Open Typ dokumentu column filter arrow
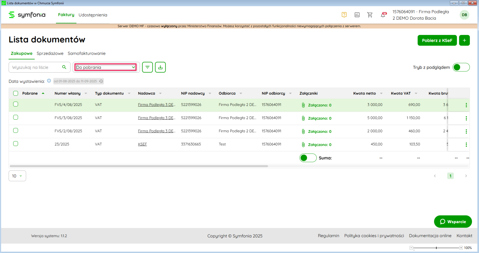Screen dimensions: 479x253 pyautogui.click(x=129, y=93)
